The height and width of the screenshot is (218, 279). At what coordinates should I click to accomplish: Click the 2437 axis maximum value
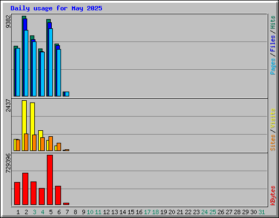coord(8,105)
